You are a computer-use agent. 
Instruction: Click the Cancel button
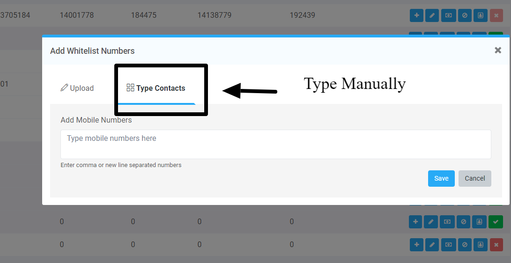pos(474,178)
